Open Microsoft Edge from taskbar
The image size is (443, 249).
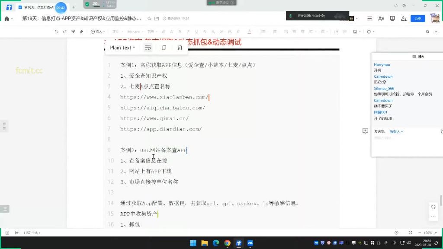216,243
